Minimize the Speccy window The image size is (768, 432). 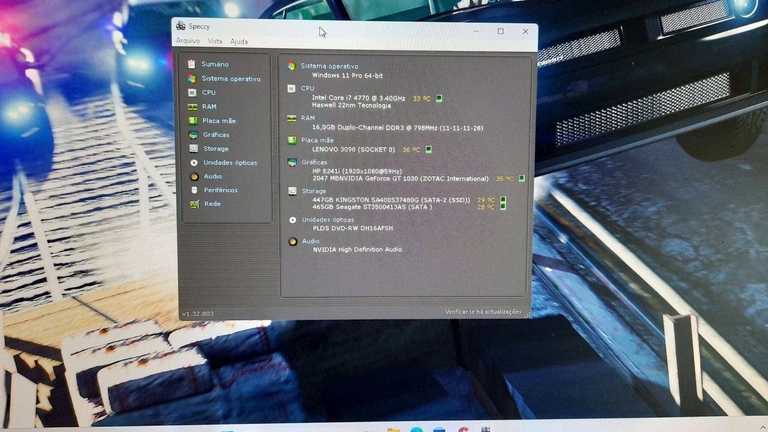click(x=476, y=31)
